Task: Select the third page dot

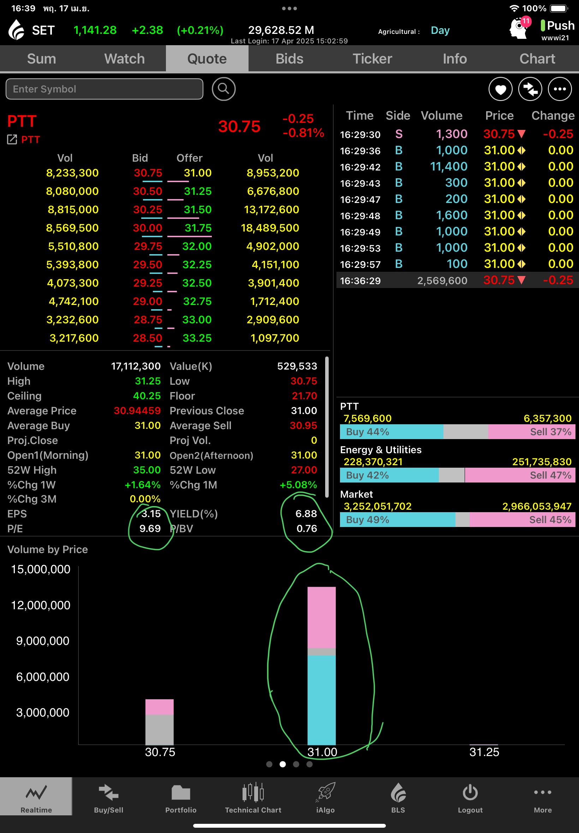Action: pos(296,765)
